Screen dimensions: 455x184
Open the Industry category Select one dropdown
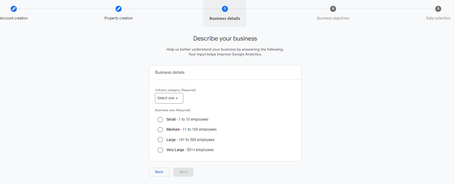[169, 98]
